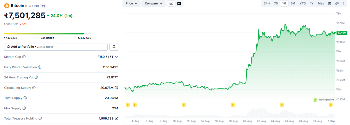The image size is (350, 125).
Task: Select the 7D time range tab
Action: point(276,3)
